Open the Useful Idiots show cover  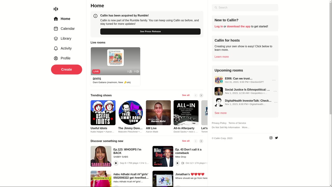point(103,113)
